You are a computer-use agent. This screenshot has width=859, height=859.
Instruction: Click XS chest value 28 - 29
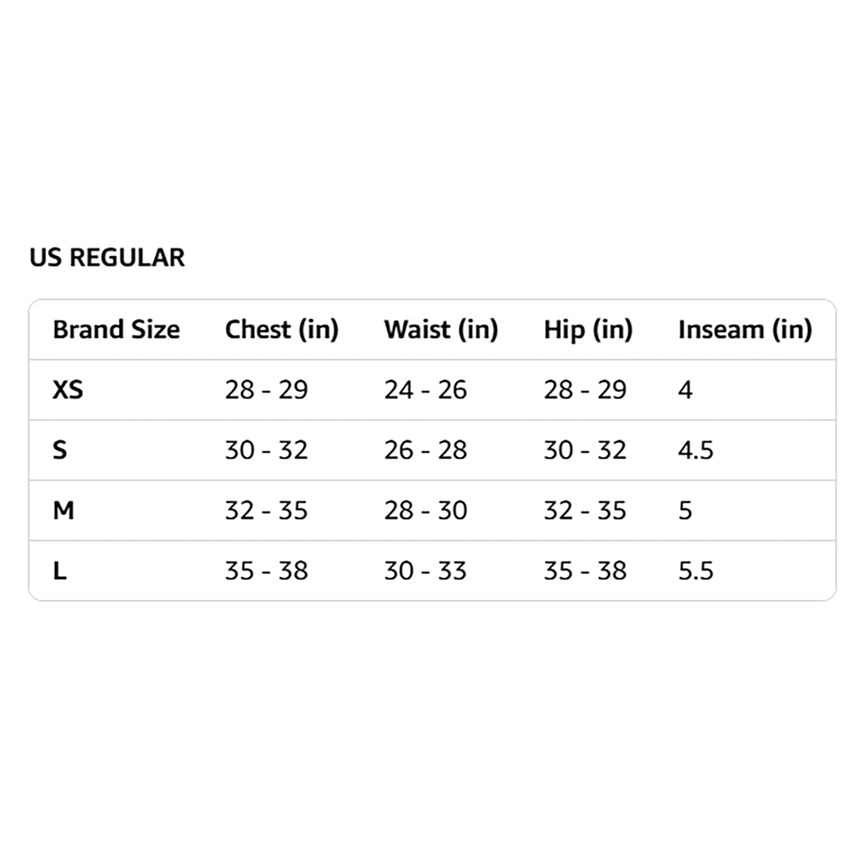pyautogui.click(x=266, y=390)
